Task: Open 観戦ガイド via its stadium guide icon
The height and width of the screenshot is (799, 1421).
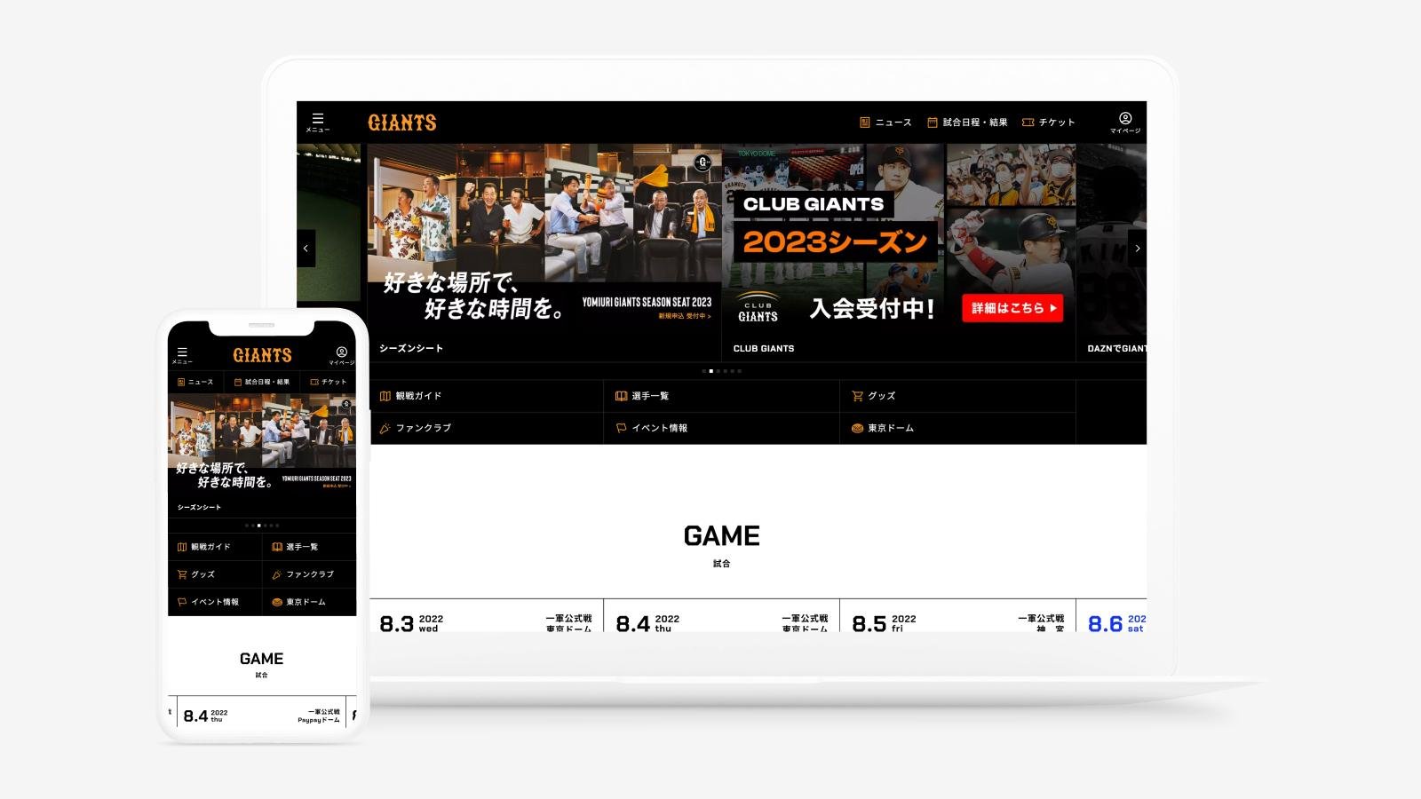Action: tap(385, 396)
